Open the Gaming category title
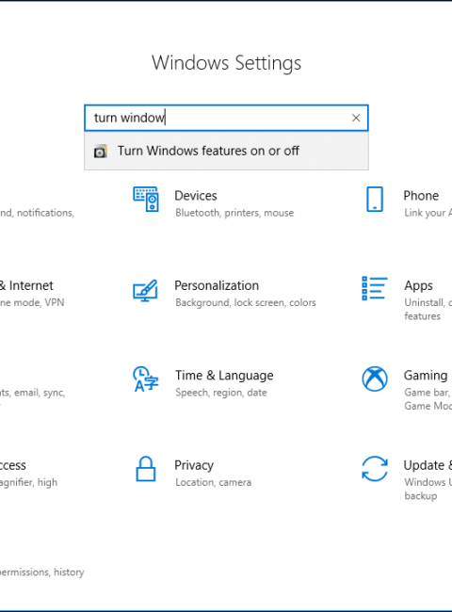Screen dimensions: 452x612 pos(426,376)
